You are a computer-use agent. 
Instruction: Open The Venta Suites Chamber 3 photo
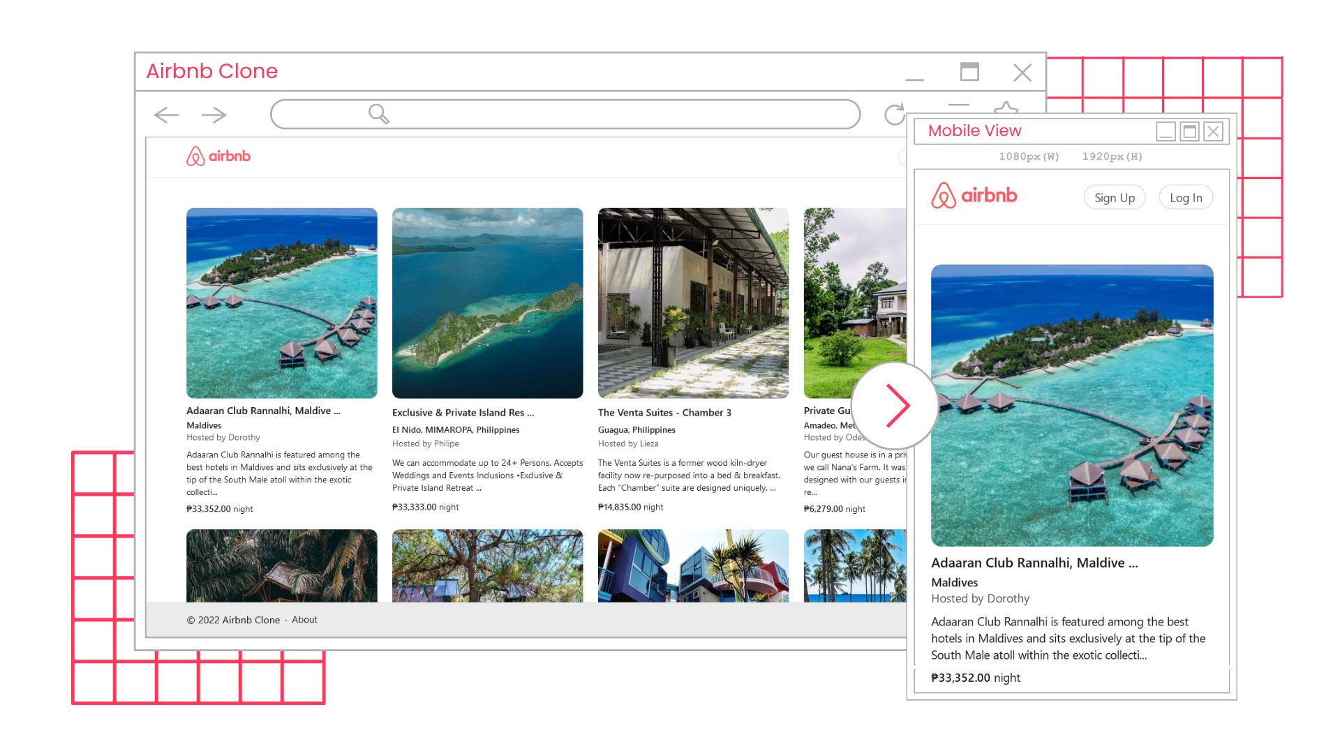pos(693,303)
